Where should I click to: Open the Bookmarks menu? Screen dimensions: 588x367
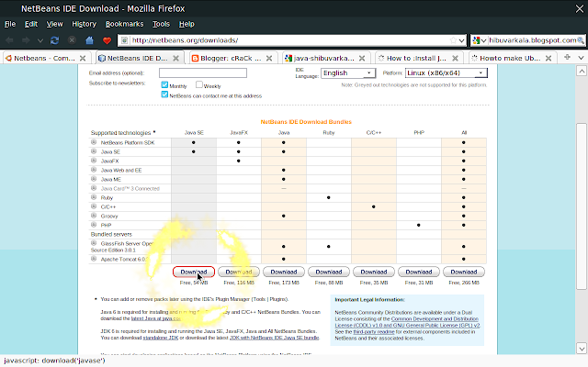125,24
